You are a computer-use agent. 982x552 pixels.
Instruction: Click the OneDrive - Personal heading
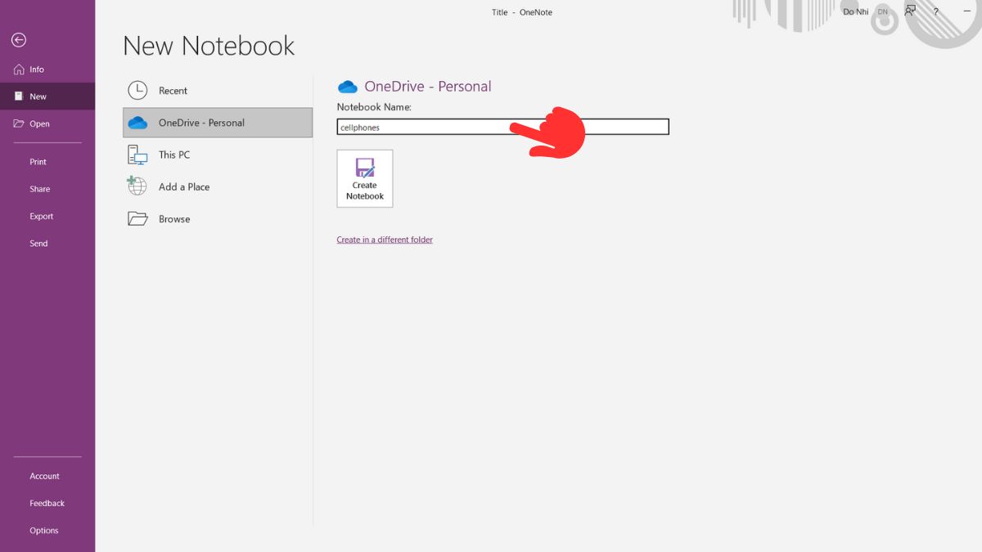point(428,86)
